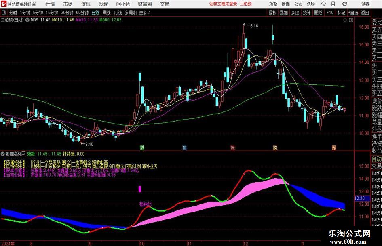Switch to 1分钟 chart period
Image resolution: width=382 pixels, height=246 pixels.
[25, 13]
